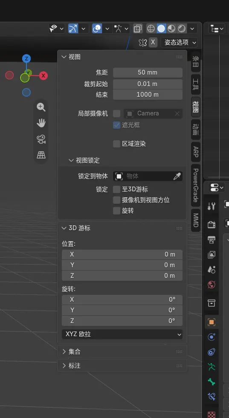Open the Collection properties tab (box icon)
Screen dimensions: 229x418
click(x=212, y=303)
